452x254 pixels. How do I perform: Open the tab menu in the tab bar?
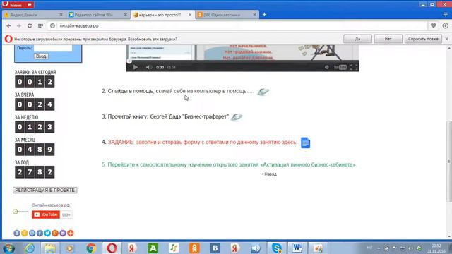point(446,15)
